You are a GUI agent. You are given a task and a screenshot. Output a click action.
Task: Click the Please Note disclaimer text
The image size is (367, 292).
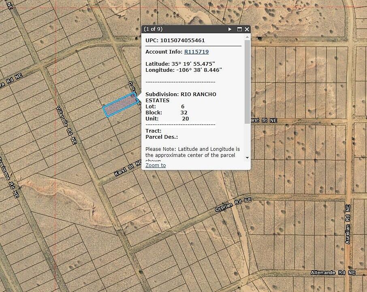[x=192, y=155]
